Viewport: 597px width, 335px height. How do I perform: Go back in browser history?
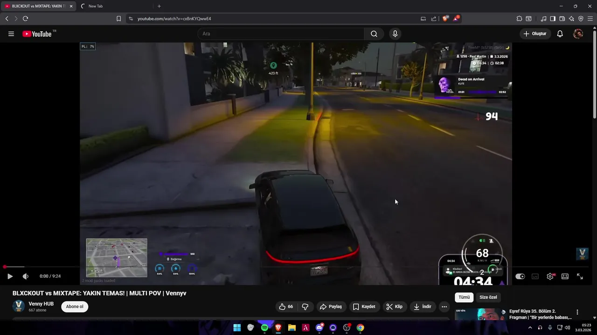[7, 19]
